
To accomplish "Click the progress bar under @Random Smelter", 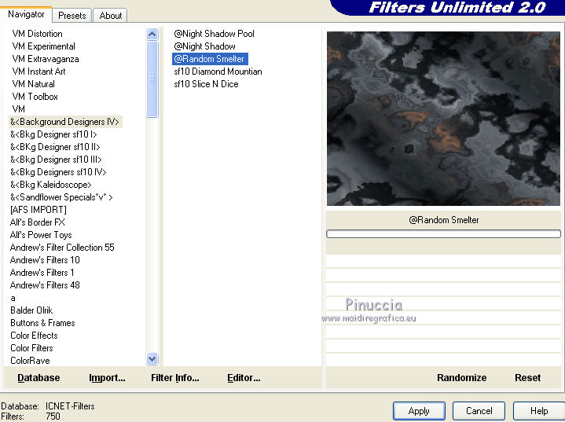I will pos(443,234).
